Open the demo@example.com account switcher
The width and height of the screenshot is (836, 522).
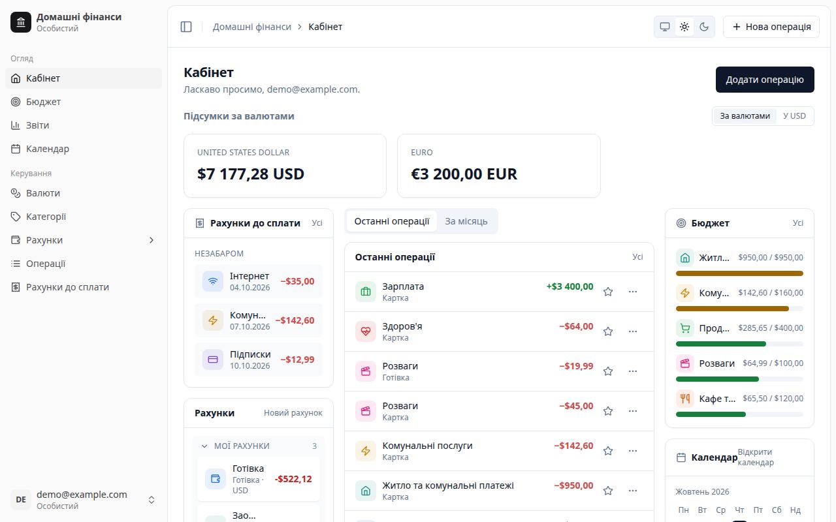coord(84,500)
